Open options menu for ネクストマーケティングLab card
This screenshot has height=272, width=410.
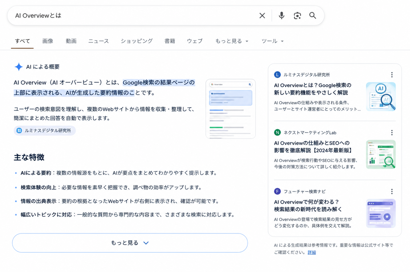[392, 133]
